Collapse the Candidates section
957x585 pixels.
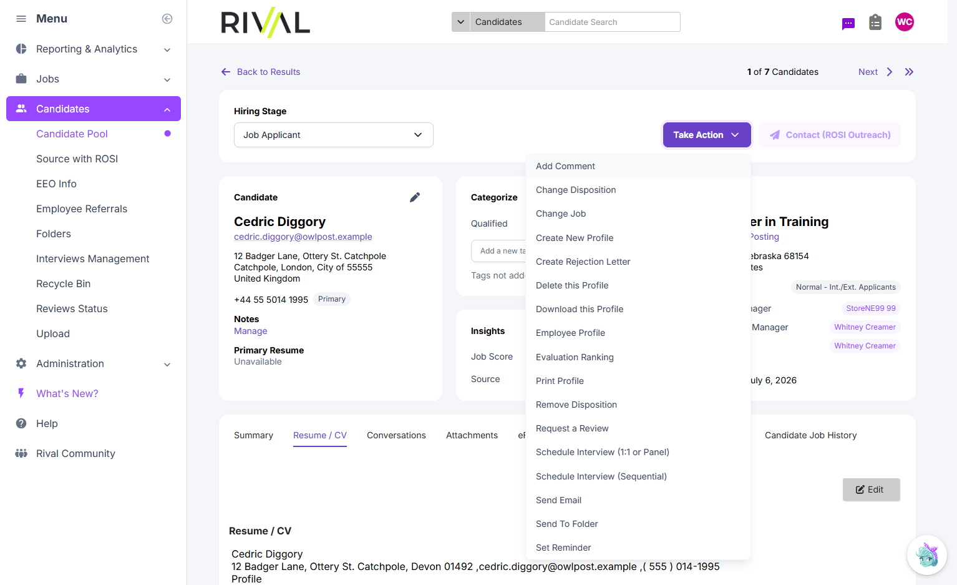click(x=167, y=109)
